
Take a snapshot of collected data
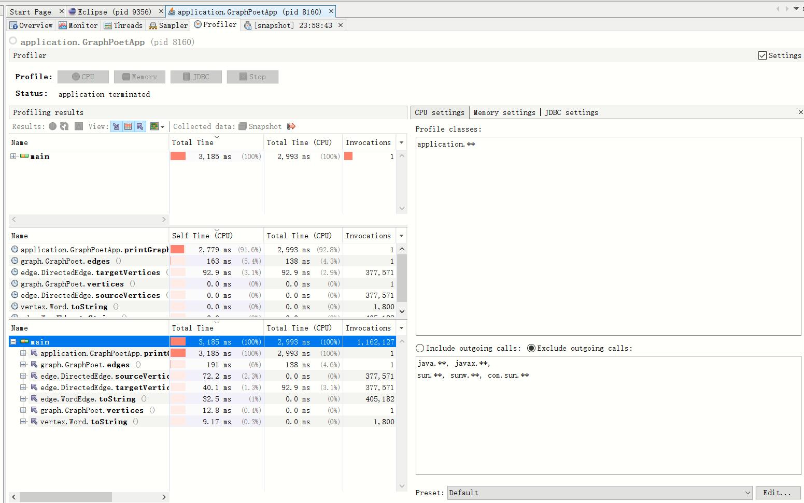[x=260, y=126]
